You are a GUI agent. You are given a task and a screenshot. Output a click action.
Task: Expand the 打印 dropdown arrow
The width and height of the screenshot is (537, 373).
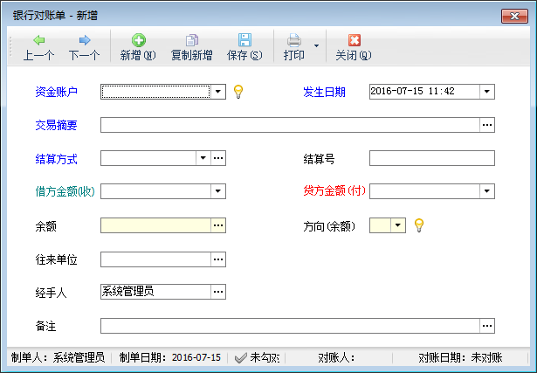pyautogui.click(x=316, y=45)
